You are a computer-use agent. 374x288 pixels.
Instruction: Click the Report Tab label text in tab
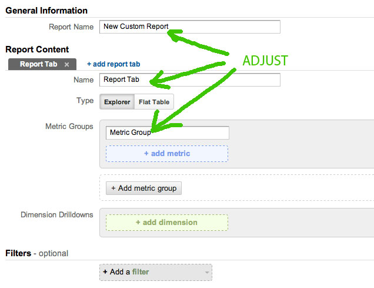(x=38, y=64)
